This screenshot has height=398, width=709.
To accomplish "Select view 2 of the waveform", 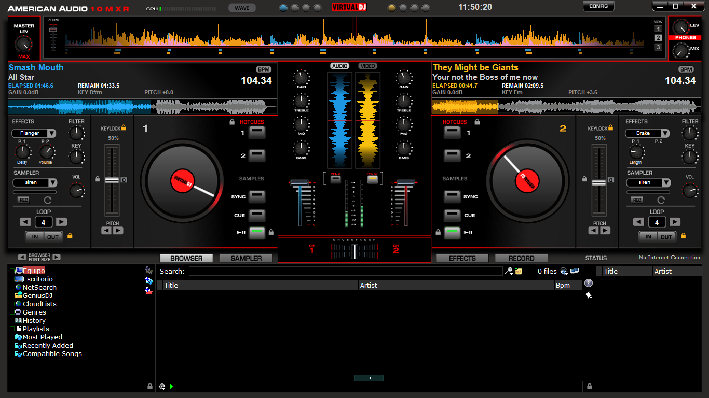I will click(658, 38).
